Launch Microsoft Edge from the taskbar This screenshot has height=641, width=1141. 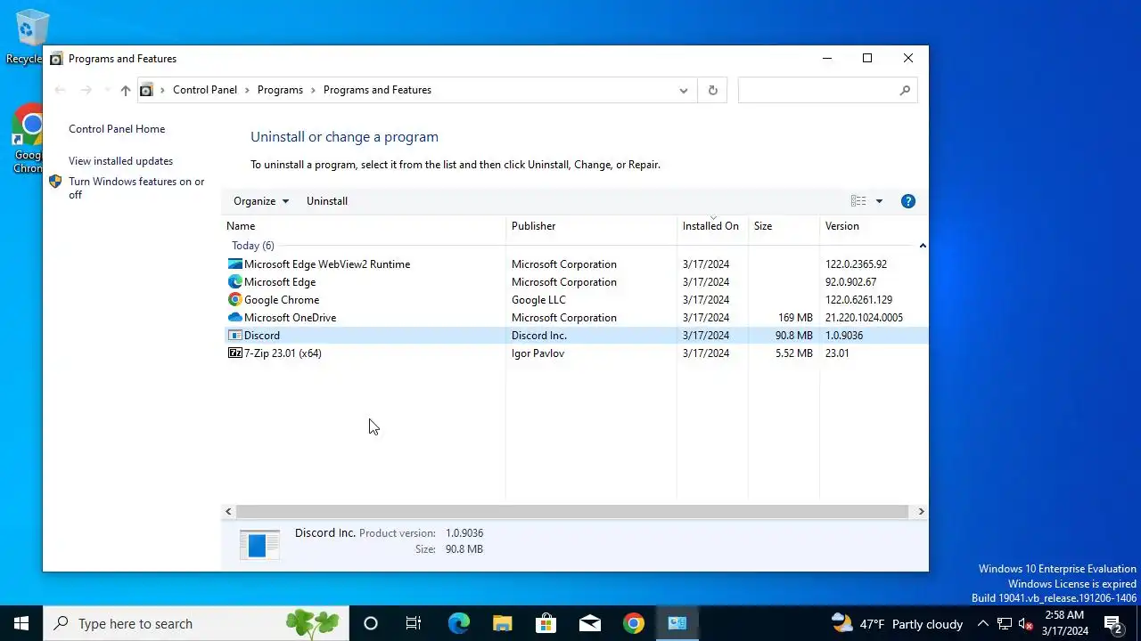coord(458,623)
